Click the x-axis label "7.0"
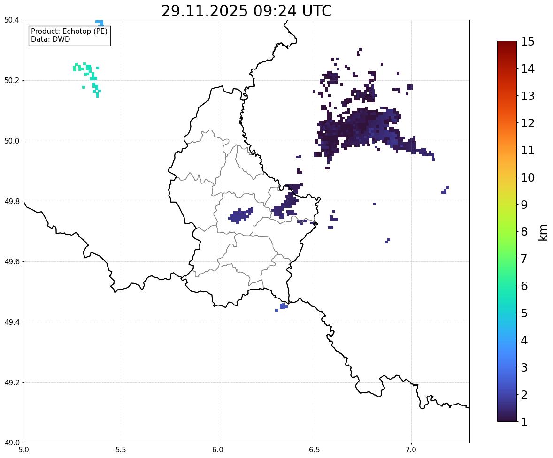 coord(411,450)
